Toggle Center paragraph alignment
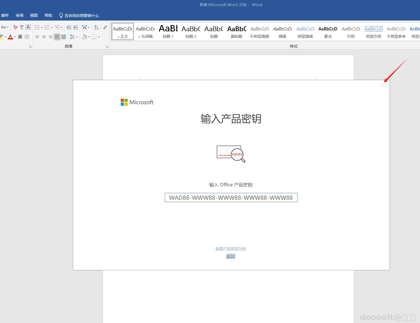The image size is (420, 323). (44, 37)
